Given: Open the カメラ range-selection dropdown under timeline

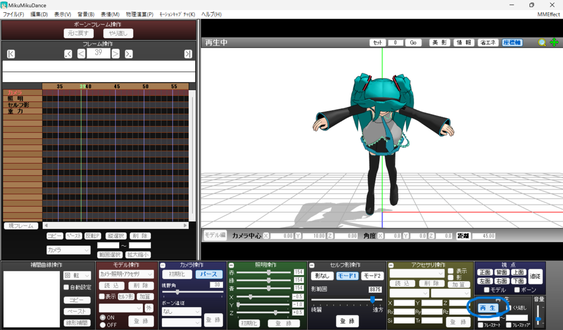Looking at the screenshot, I should coord(68,250).
